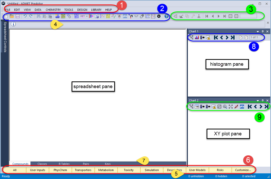Click the Save floppy disk icon

[17, 16]
